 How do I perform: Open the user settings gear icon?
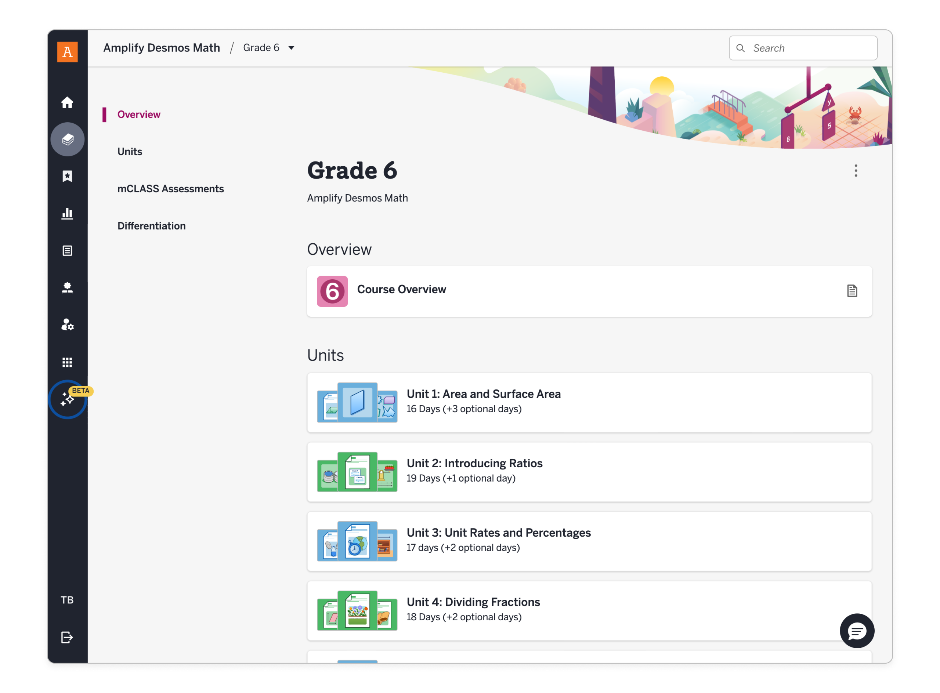pos(68,326)
